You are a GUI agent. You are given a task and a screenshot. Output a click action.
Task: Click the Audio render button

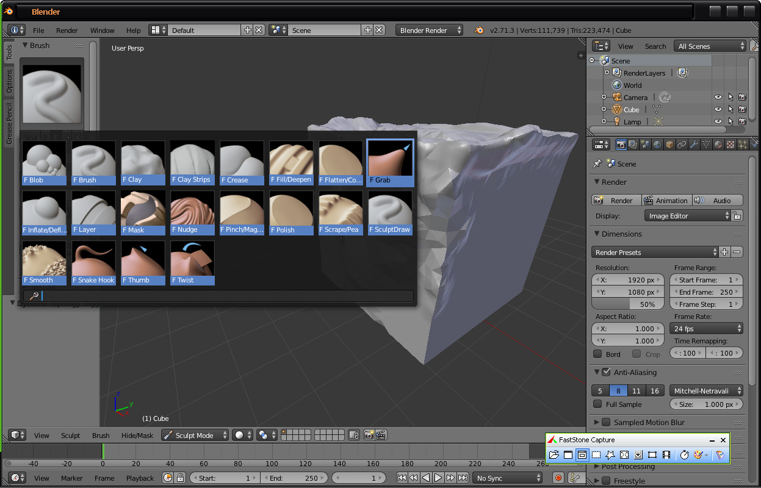point(718,200)
